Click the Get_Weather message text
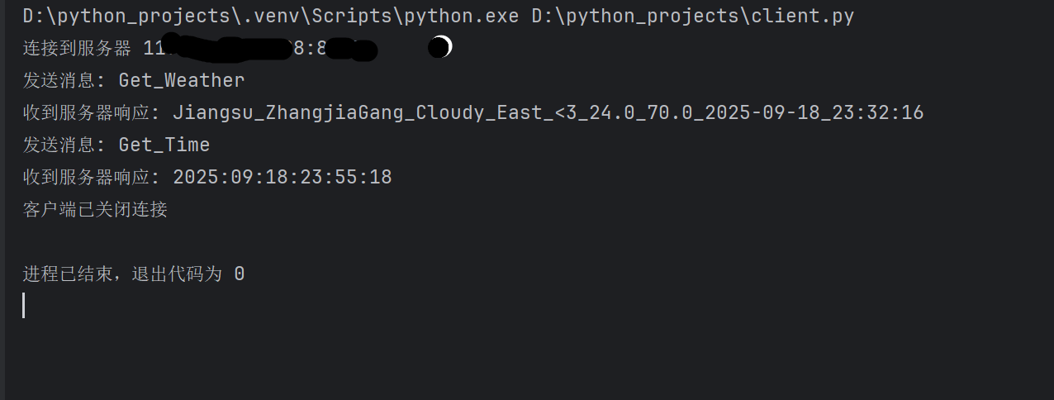The height and width of the screenshot is (400, 1054). [182, 80]
